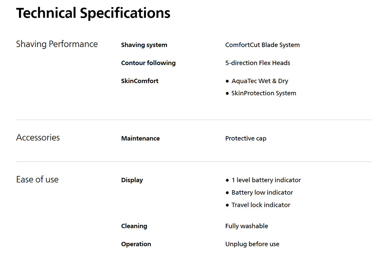Click the 5-direction Flex Heads text
The width and height of the screenshot is (372, 254).
(257, 63)
